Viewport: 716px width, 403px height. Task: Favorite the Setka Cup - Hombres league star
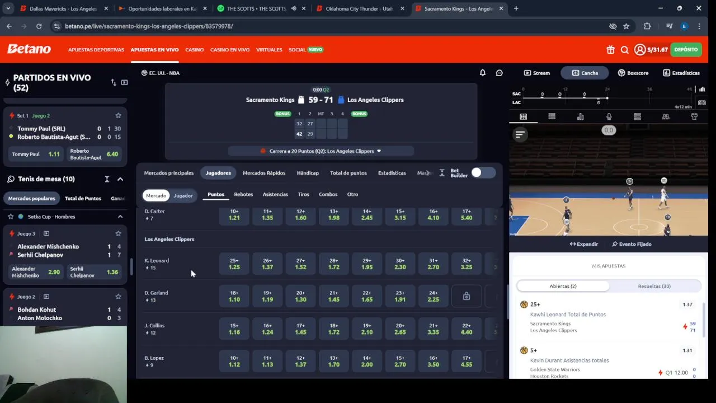coord(11,217)
